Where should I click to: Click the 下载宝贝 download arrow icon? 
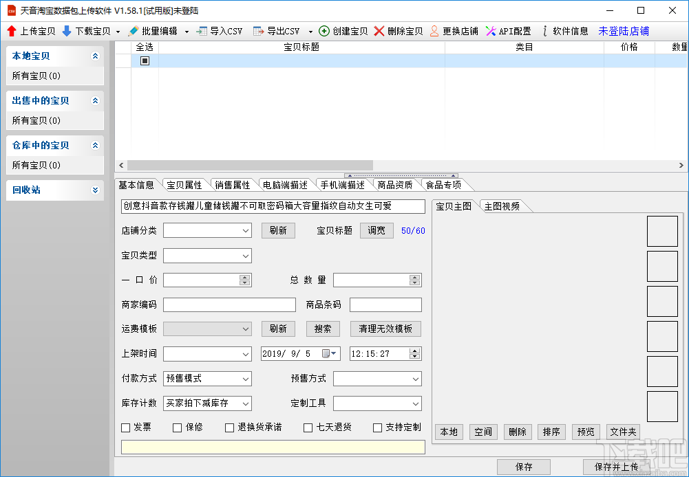(x=67, y=31)
